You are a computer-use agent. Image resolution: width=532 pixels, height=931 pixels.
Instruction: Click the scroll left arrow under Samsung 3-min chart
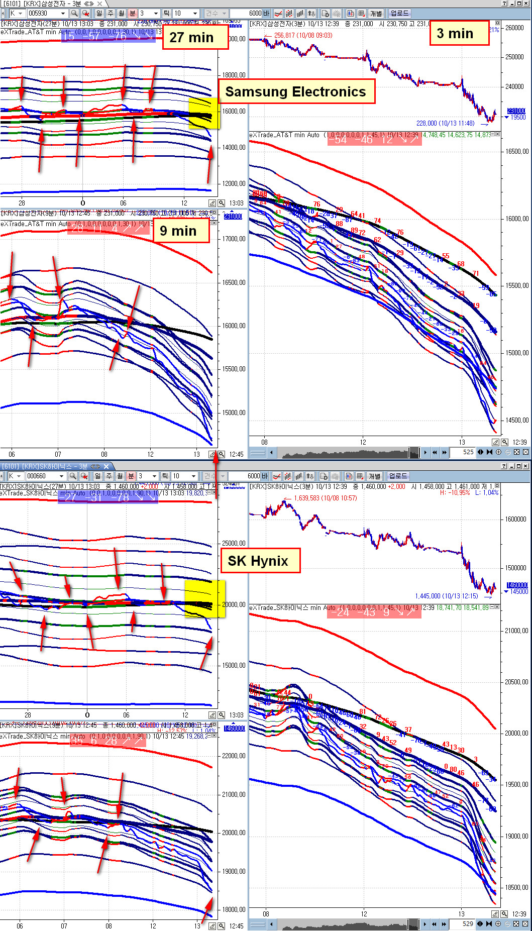click(271, 452)
